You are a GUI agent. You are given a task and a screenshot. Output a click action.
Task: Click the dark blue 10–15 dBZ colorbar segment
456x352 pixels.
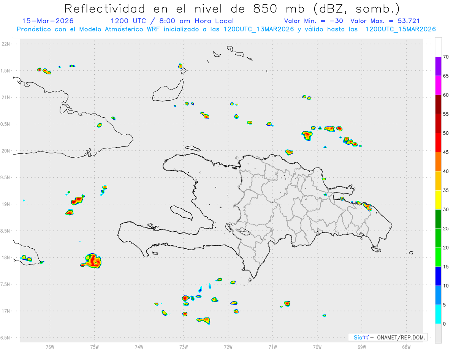(x=438, y=276)
